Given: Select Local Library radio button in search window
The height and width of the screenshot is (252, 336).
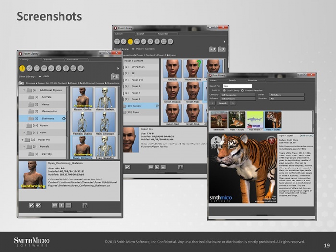Looking at the screenshot, I should point(224,90).
